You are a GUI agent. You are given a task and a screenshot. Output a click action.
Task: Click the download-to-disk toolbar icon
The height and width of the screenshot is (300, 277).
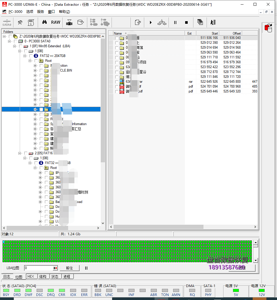[x=69, y=23]
